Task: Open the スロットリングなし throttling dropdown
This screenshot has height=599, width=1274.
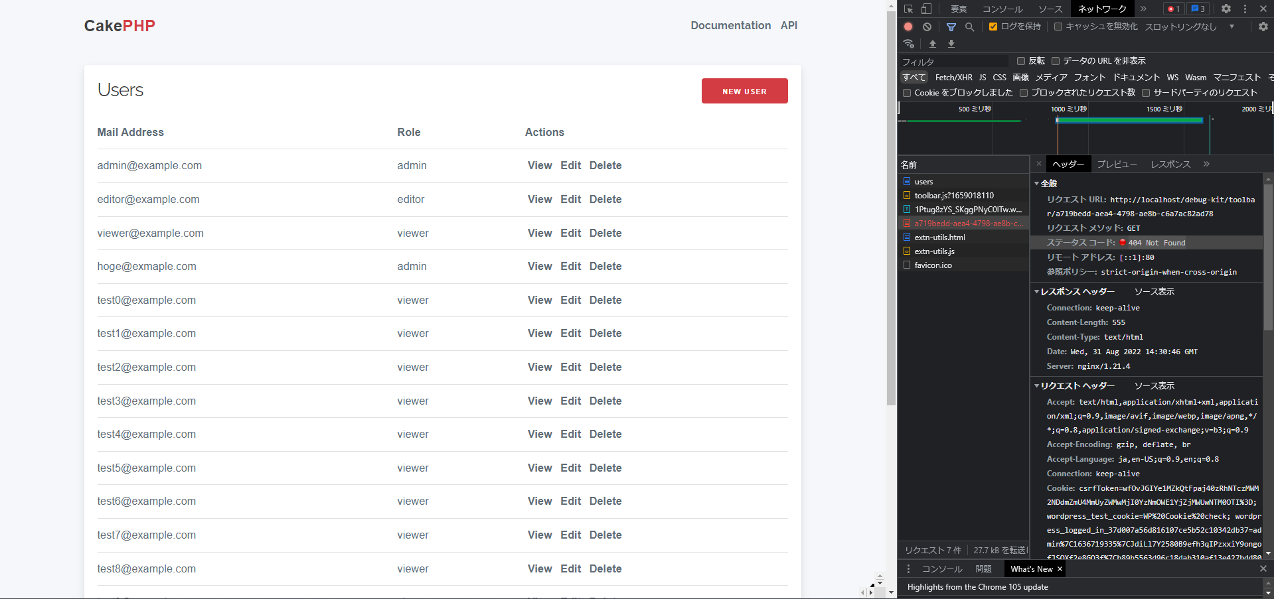Action: click(x=1181, y=27)
